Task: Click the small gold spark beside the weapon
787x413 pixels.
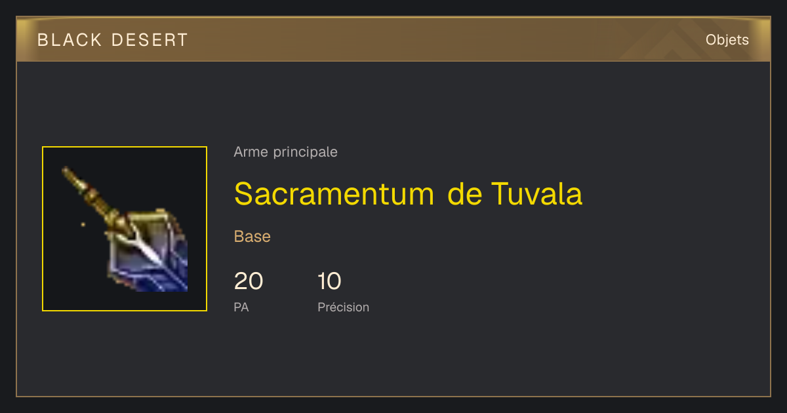Action: (83, 225)
